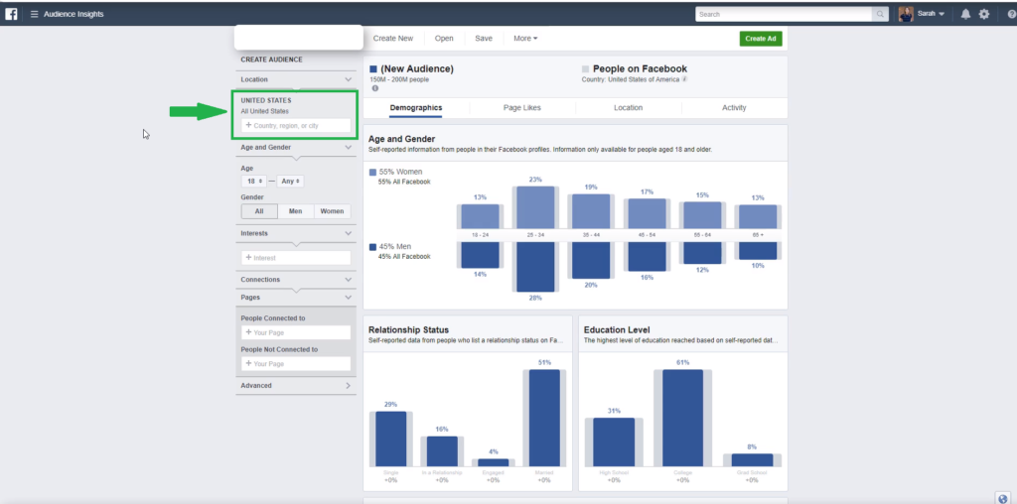
Task: Click the blue New Audience color square
Action: coord(373,68)
